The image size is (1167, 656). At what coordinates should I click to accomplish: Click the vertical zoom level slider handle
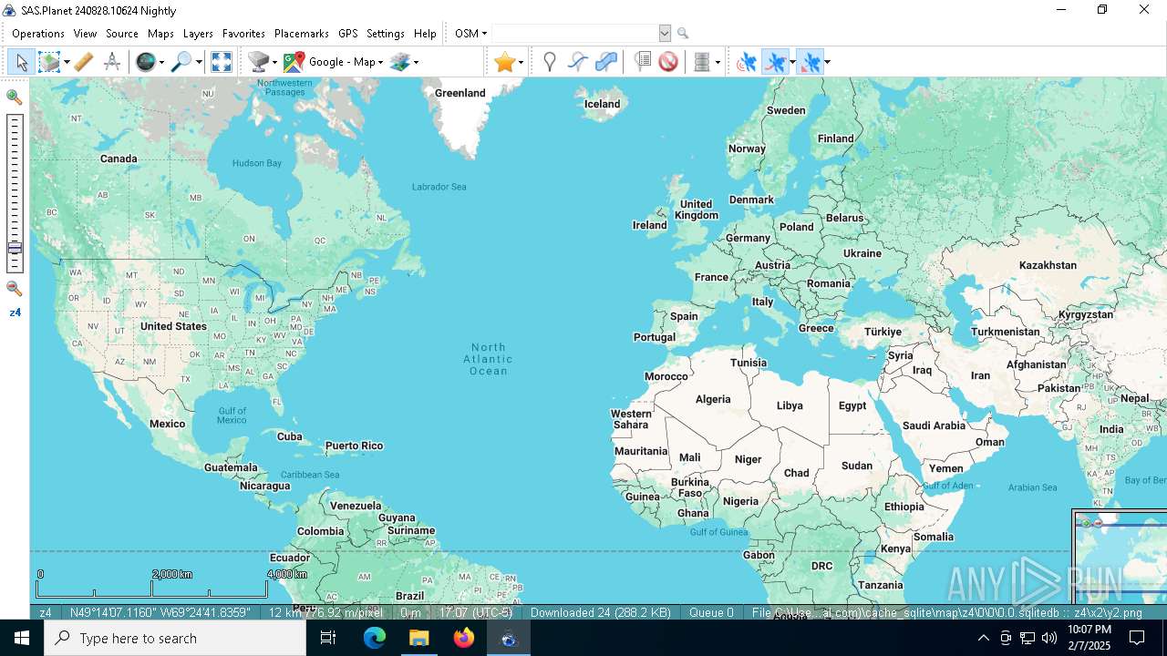15,248
